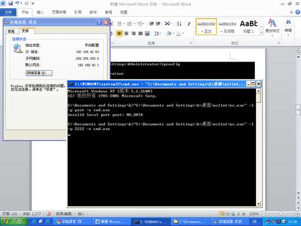Viewport: 301px width, 226px height.
Task: Click the sort icon in paragraph group
Action: click(x=179, y=23)
